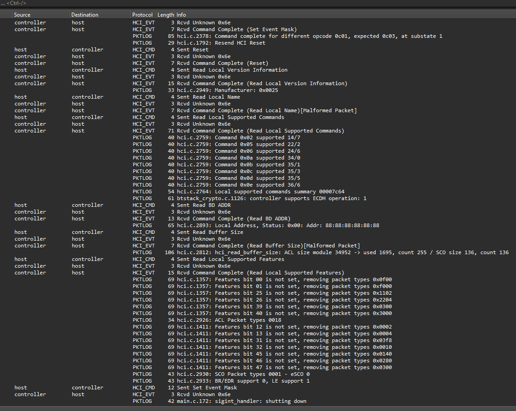Select the 'Local supported commands summary' row
The width and height of the screenshot is (516, 411).
[260, 192]
